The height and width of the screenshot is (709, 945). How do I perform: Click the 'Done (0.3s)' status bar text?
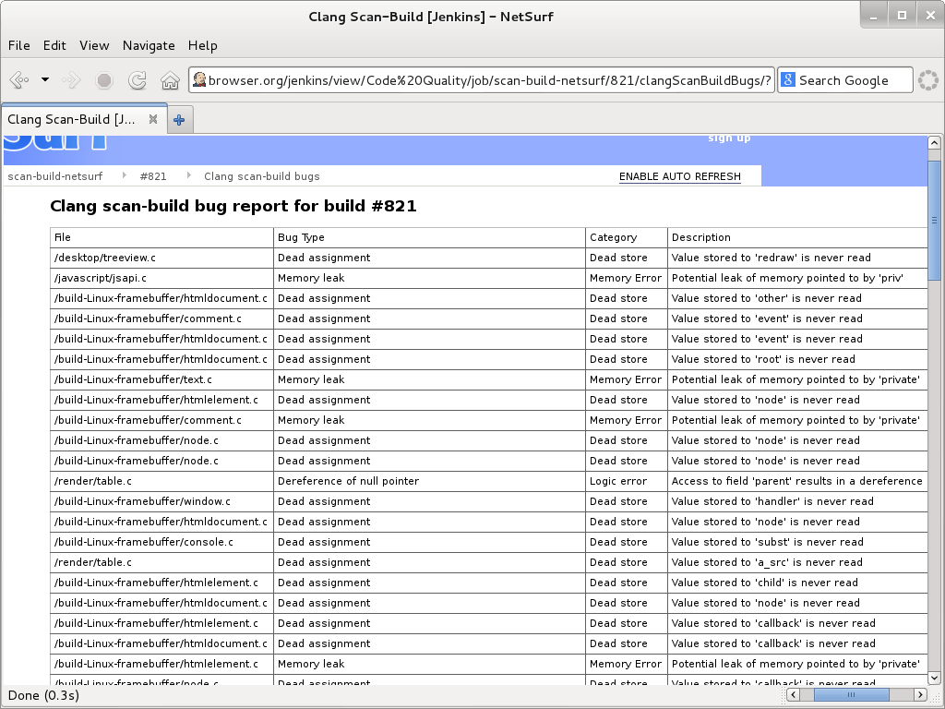(x=43, y=696)
